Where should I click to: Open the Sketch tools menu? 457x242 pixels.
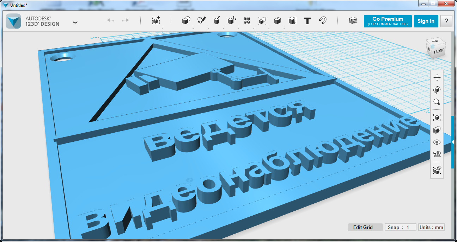(x=201, y=20)
